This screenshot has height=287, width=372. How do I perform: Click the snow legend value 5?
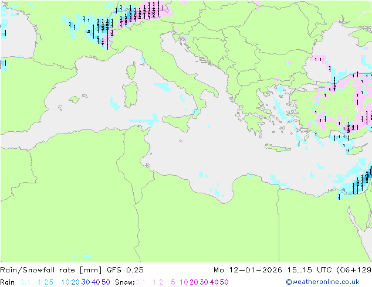click(x=173, y=282)
